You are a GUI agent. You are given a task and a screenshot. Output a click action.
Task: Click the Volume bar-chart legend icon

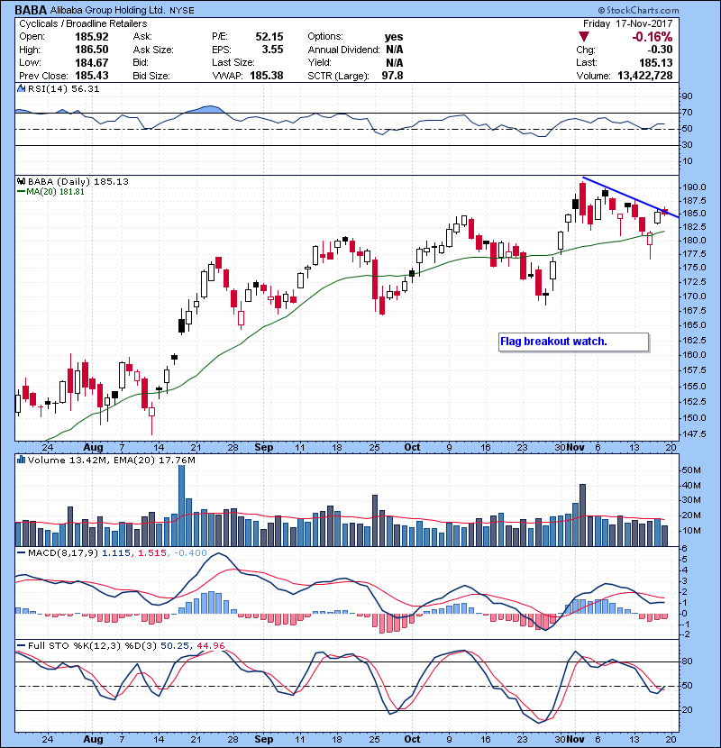pyautogui.click(x=21, y=460)
